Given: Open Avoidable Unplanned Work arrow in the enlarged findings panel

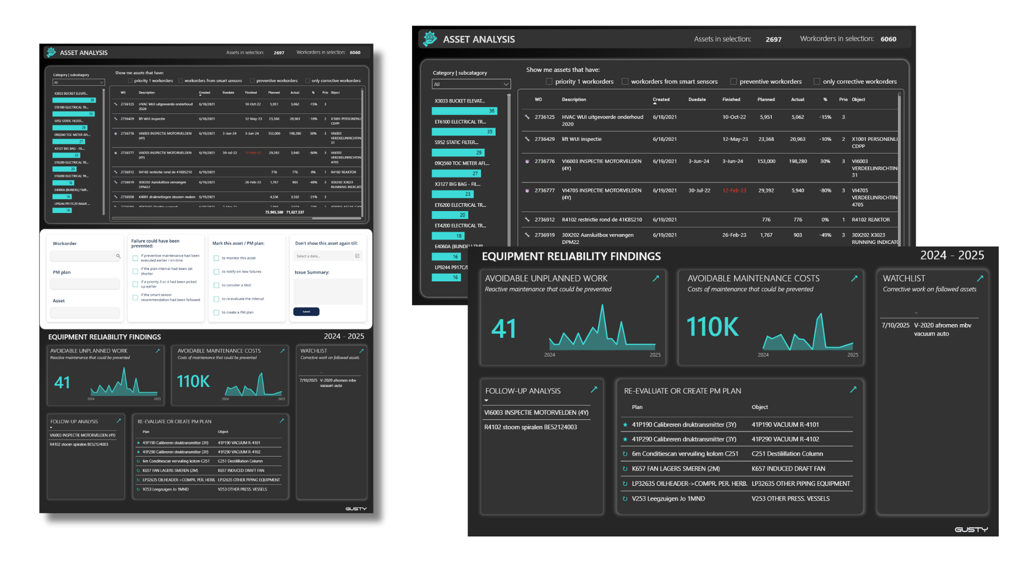Looking at the screenshot, I should [656, 278].
